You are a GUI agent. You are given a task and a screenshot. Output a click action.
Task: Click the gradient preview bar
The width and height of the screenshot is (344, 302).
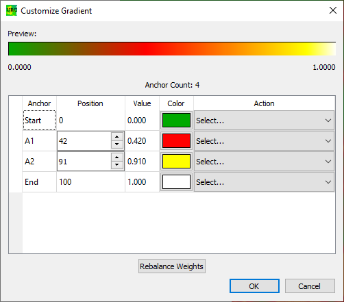tap(172, 49)
